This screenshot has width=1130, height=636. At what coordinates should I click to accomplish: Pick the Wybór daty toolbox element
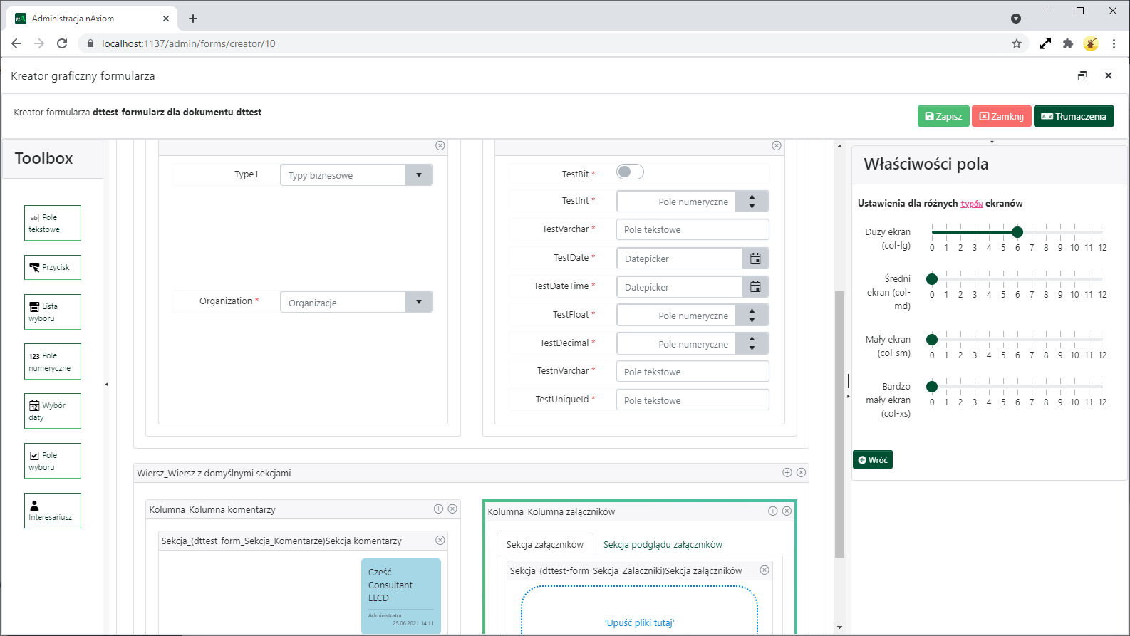52,411
